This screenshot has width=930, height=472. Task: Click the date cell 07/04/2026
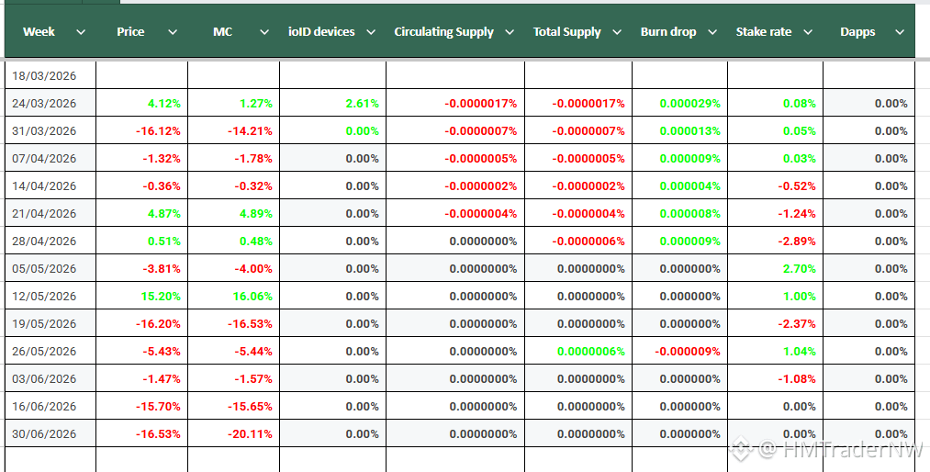click(x=50, y=158)
